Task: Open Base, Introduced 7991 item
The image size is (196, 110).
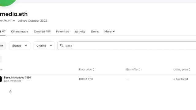Action: click(x=17, y=78)
